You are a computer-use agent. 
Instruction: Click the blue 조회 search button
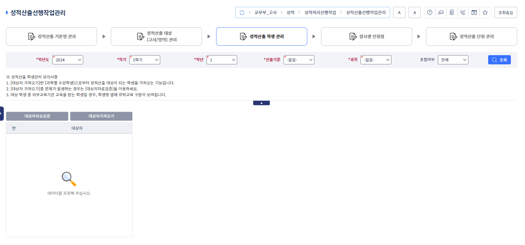pyautogui.click(x=499, y=60)
